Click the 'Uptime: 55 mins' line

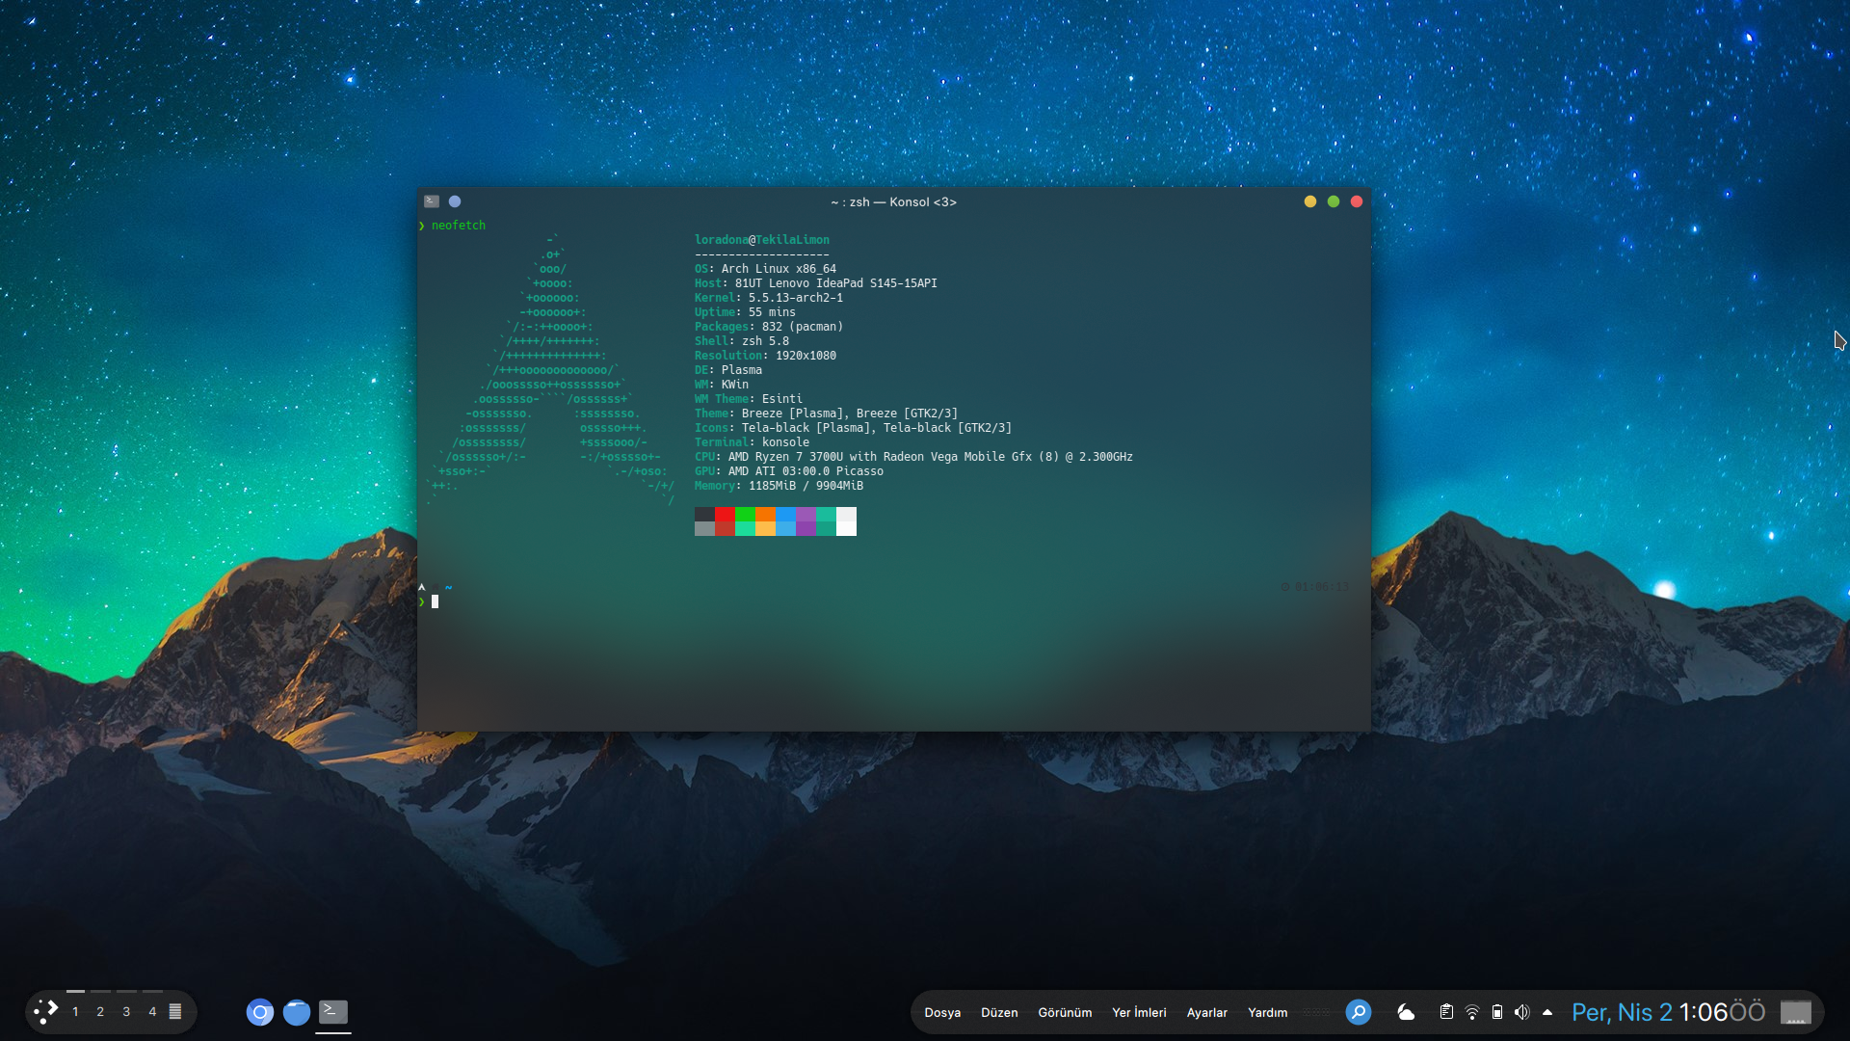pos(746,312)
